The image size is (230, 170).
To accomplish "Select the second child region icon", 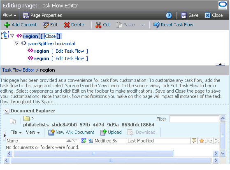I will coord(30,58).
